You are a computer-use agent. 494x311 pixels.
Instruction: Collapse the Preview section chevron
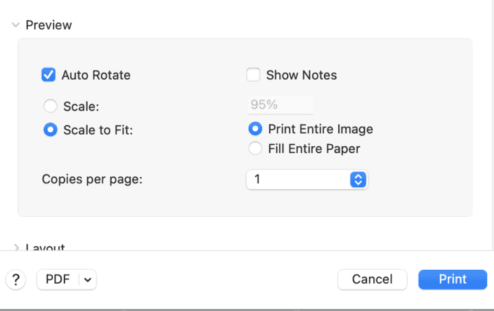[15, 25]
